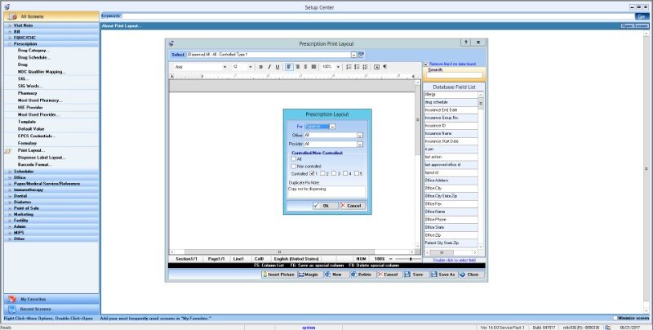Click Ok in Prescription Layout dialog
The height and width of the screenshot is (330, 653).
coord(322,205)
